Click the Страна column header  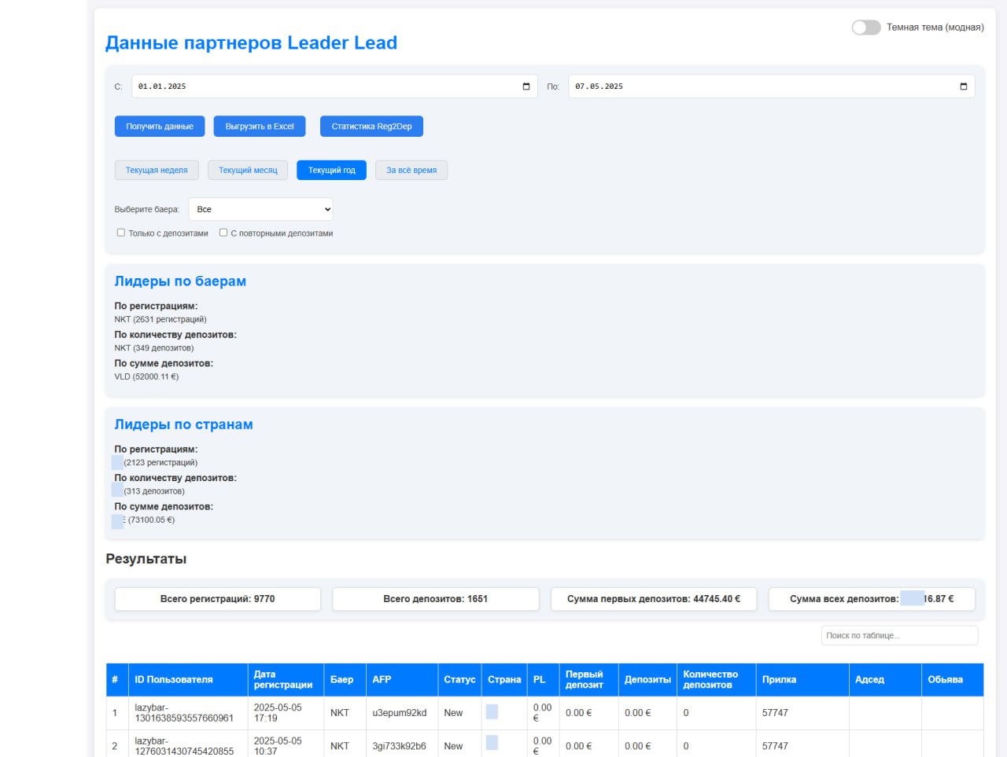point(504,680)
